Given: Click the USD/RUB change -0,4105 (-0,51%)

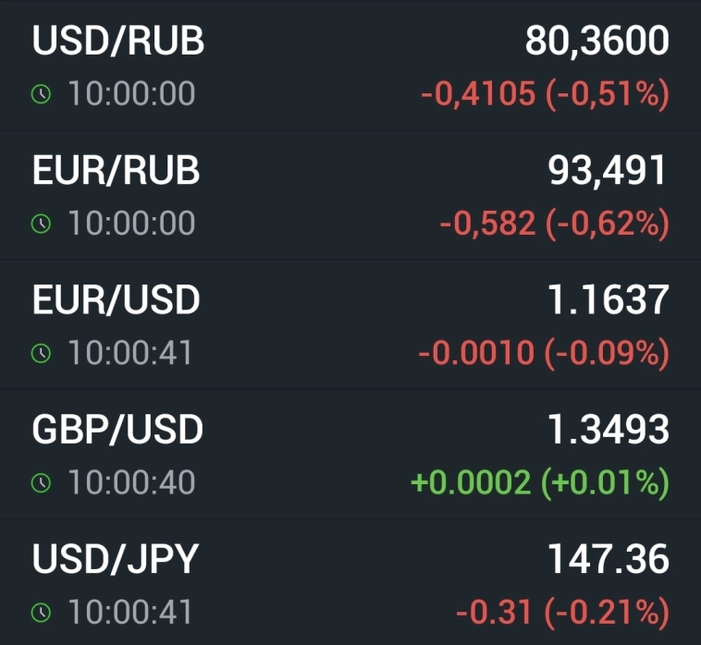Looking at the screenshot, I should [x=545, y=94].
